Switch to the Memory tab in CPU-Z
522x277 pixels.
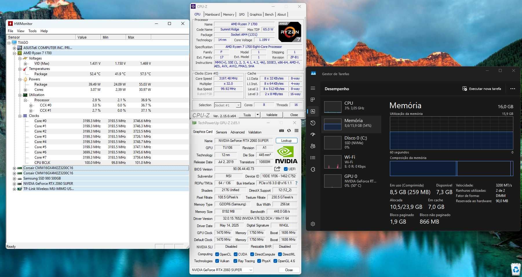point(229,15)
